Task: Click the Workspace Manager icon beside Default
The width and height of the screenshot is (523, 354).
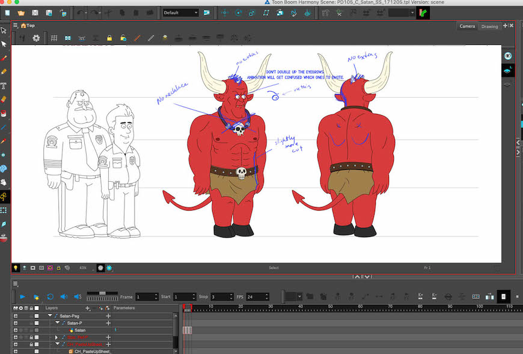Action: tap(207, 13)
